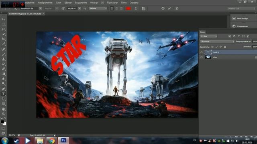The height and width of the screenshot is (144, 257).
Task: Hide the Фон background layer
Action: click(x=202, y=57)
